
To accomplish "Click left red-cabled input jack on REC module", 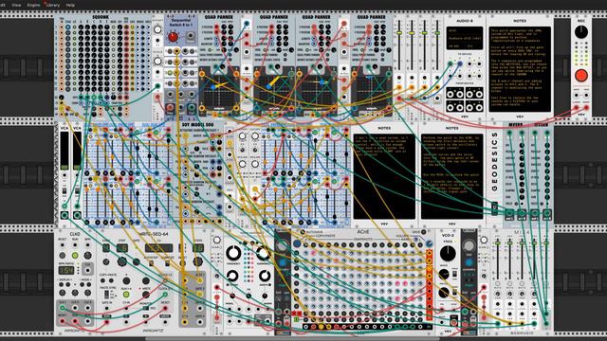I will [577, 108].
